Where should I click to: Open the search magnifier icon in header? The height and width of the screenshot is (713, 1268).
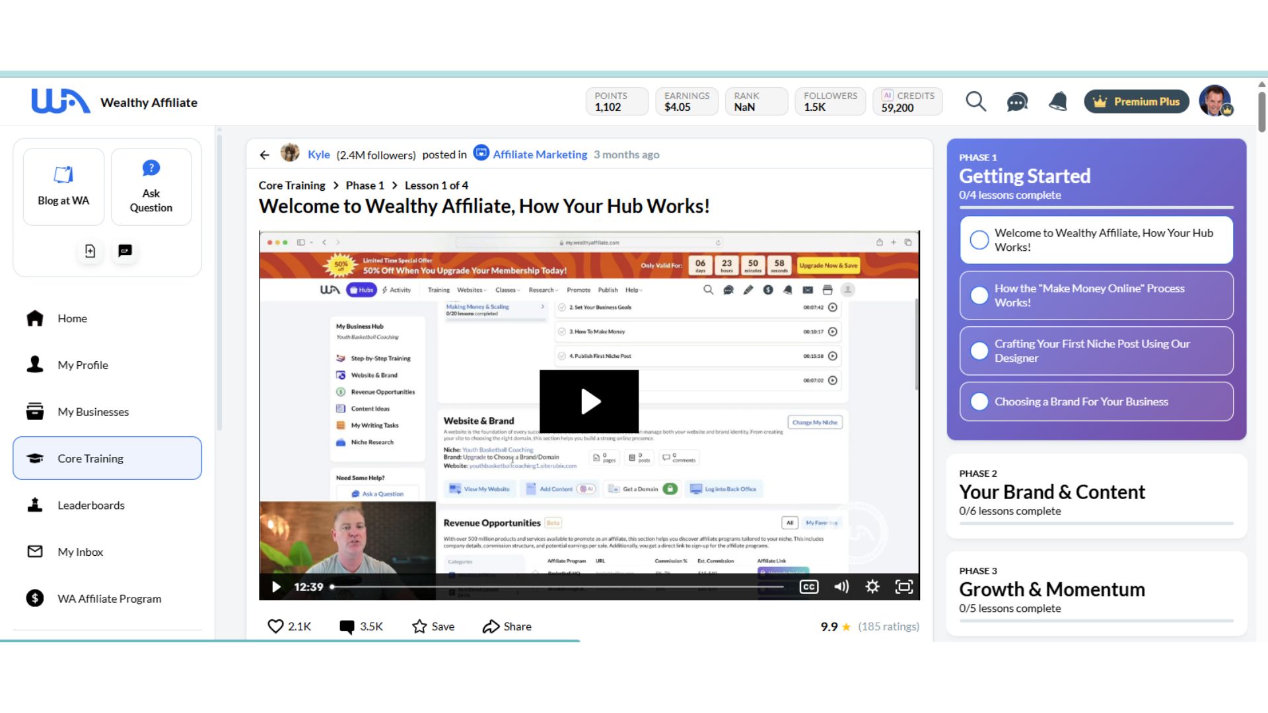click(x=975, y=102)
